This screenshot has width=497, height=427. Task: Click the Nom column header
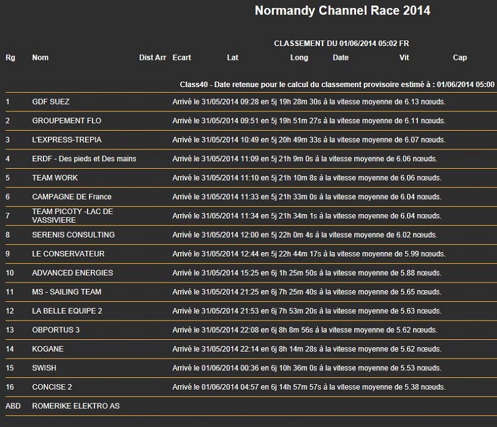coord(40,58)
